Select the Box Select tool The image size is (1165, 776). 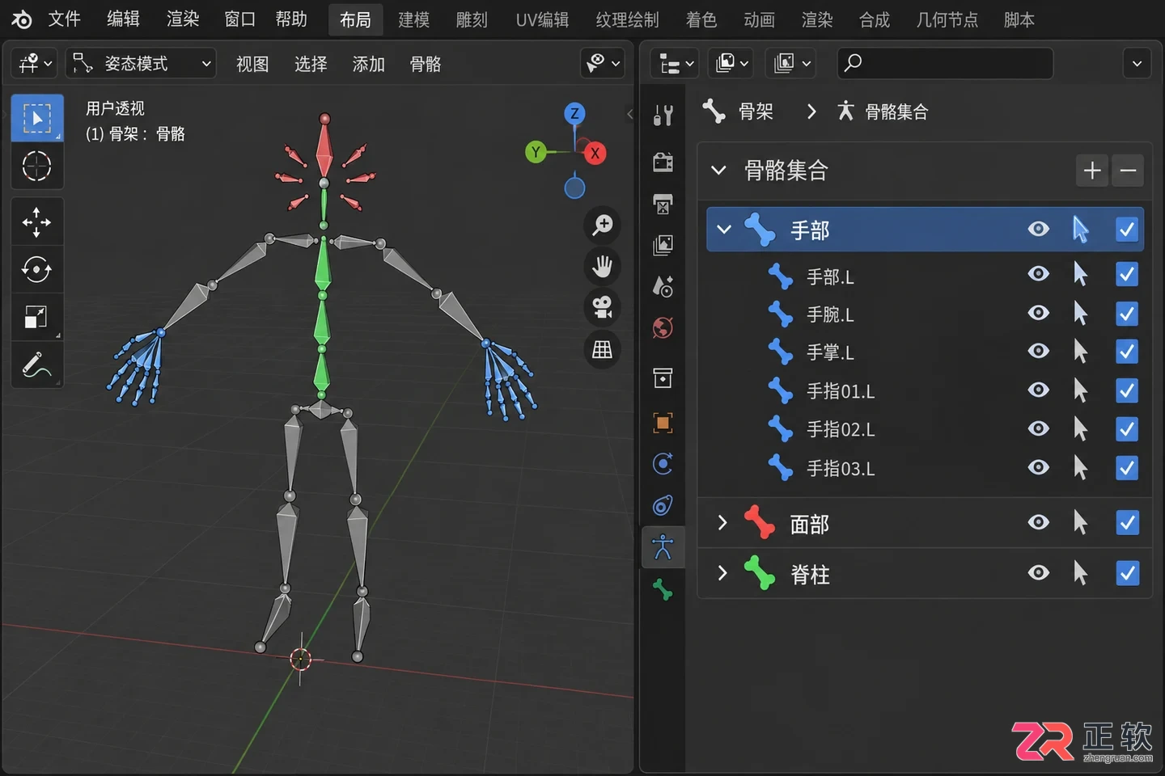37,118
